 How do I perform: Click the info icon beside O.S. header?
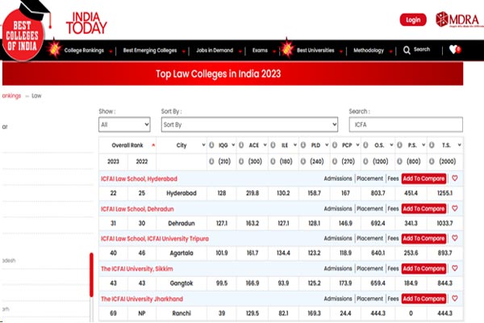(365, 145)
